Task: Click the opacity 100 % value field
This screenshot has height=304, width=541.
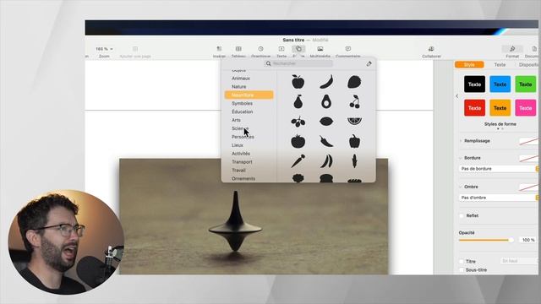Action: (527, 240)
